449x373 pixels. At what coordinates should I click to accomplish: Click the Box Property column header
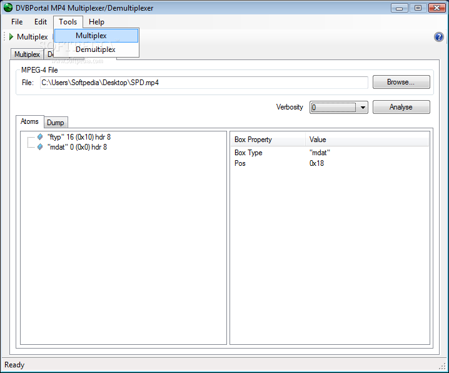click(268, 140)
